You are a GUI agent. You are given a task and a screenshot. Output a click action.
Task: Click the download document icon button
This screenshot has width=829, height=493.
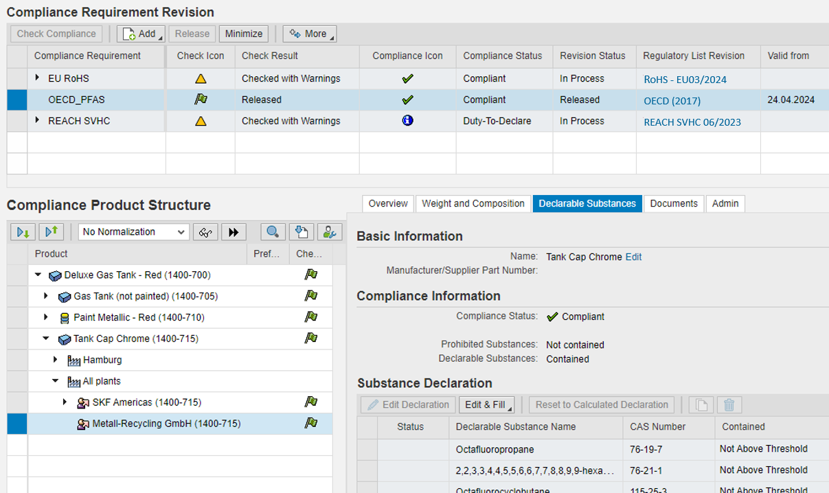(x=301, y=232)
